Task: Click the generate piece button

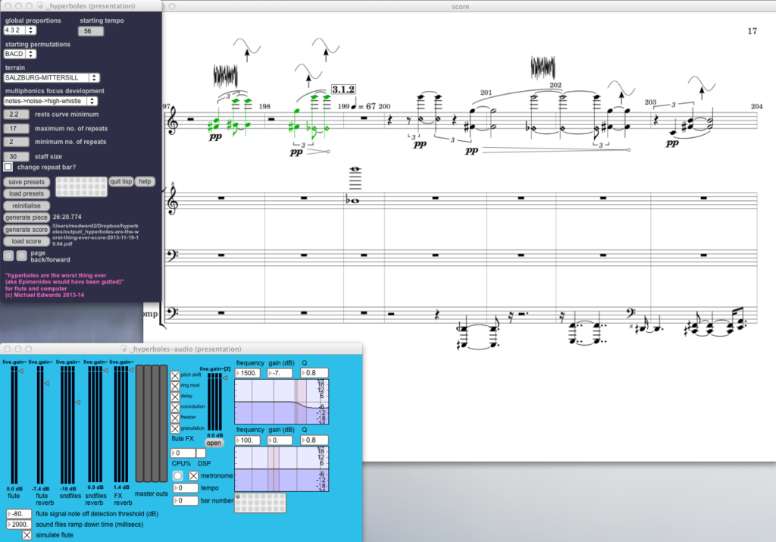Action: pos(27,218)
